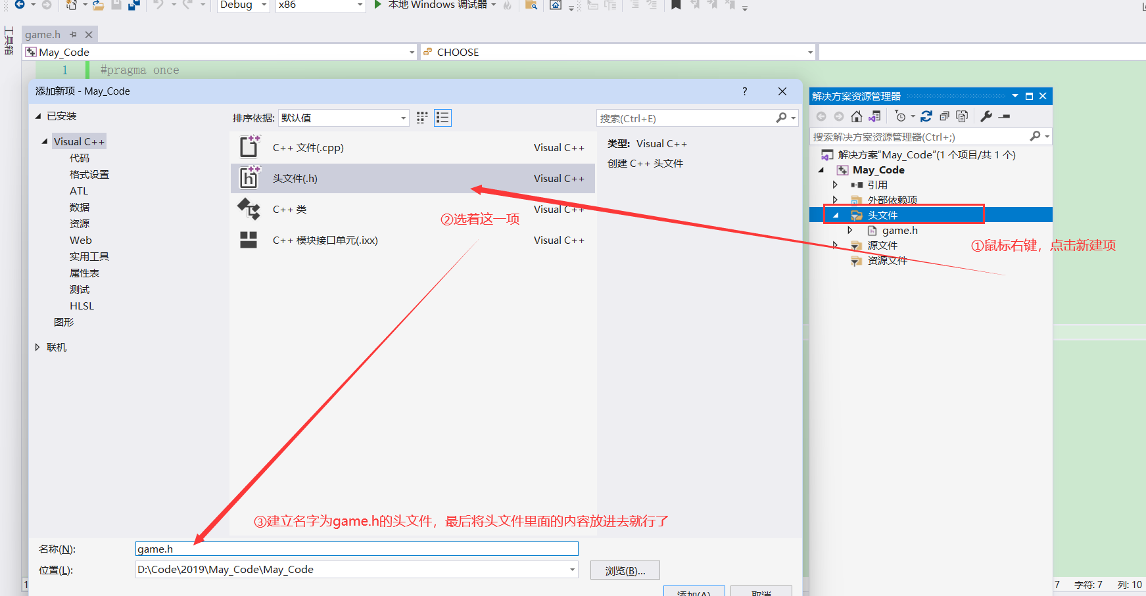Click the open file folder icon

(x=98, y=5)
